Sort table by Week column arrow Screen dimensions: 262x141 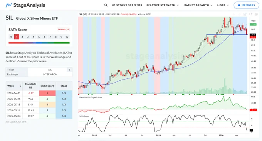(20, 86)
